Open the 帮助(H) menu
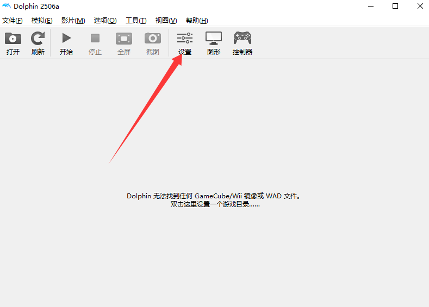This screenshot has width=429, height=307. (x=197, y=21)
